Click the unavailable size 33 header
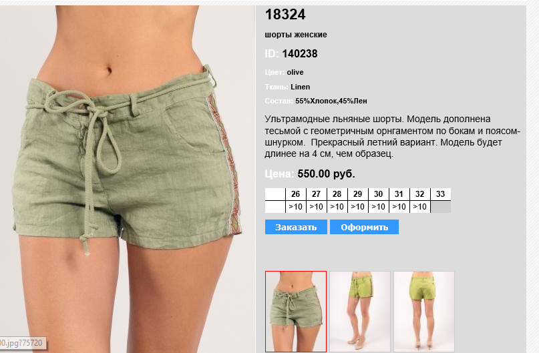 click(x=441, y=194)
